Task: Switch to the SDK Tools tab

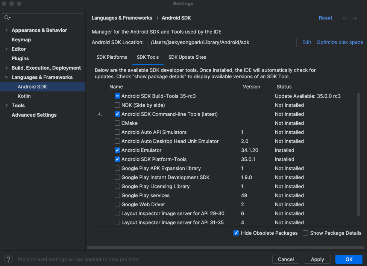Action: coord(148,57)
